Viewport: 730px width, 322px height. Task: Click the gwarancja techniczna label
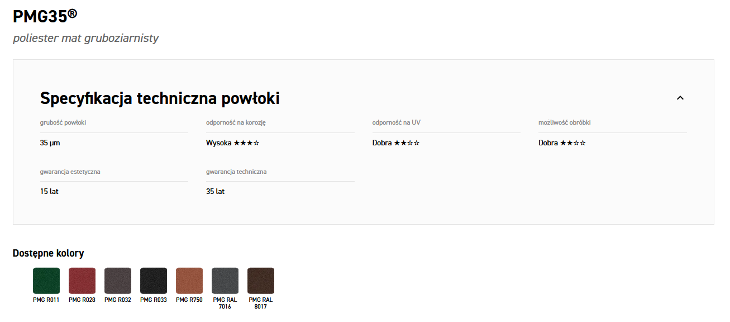(236, 172)
